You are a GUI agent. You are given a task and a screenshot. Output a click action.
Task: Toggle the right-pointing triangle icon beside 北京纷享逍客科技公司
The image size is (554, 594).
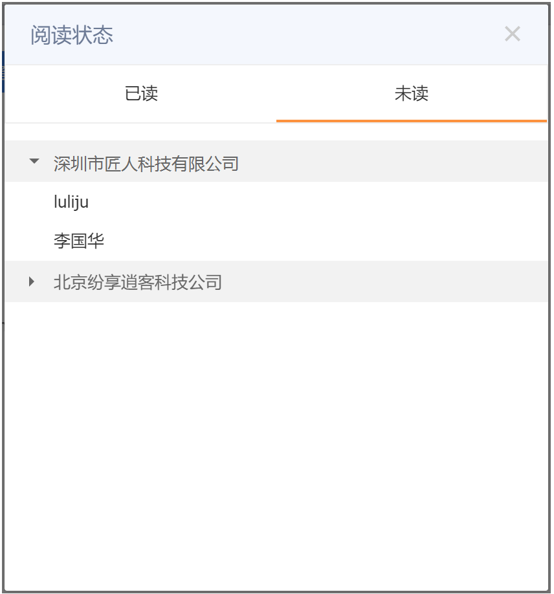(32, 281)
